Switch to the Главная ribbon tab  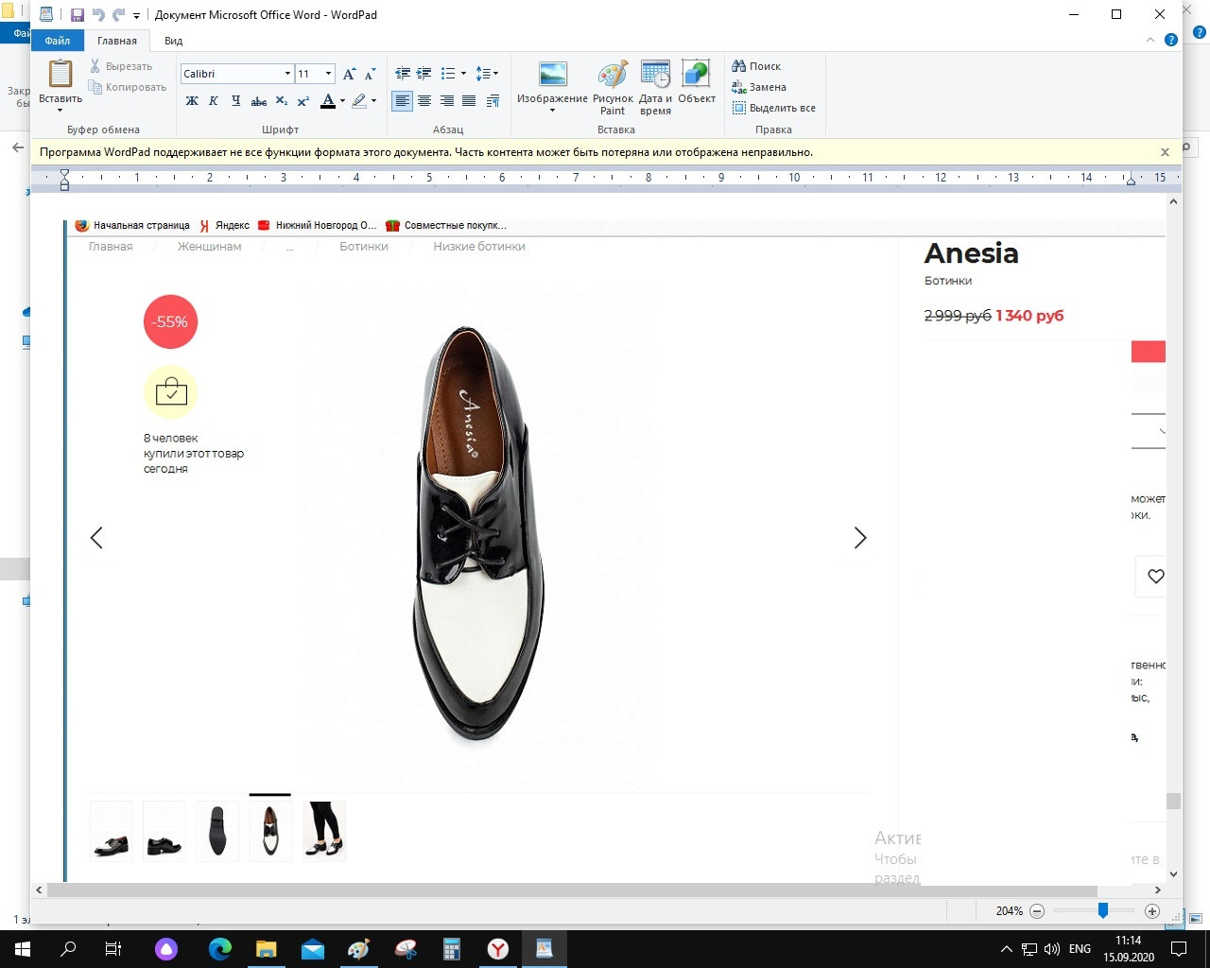(117, 41)
